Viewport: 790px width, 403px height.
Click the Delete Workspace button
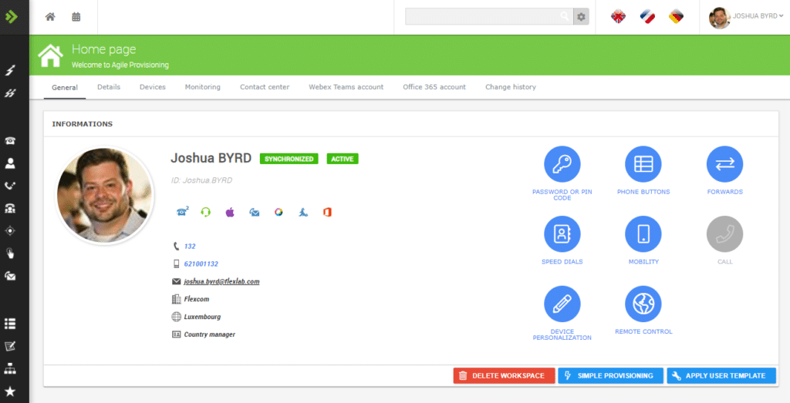(x=503, y=376)
